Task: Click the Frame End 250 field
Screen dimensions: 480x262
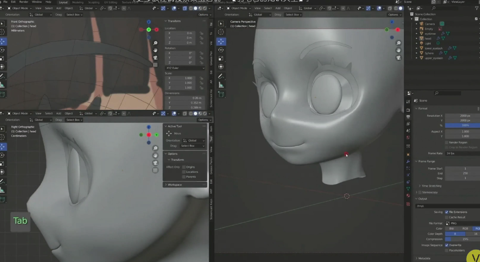Action: (x=462, y=173)
